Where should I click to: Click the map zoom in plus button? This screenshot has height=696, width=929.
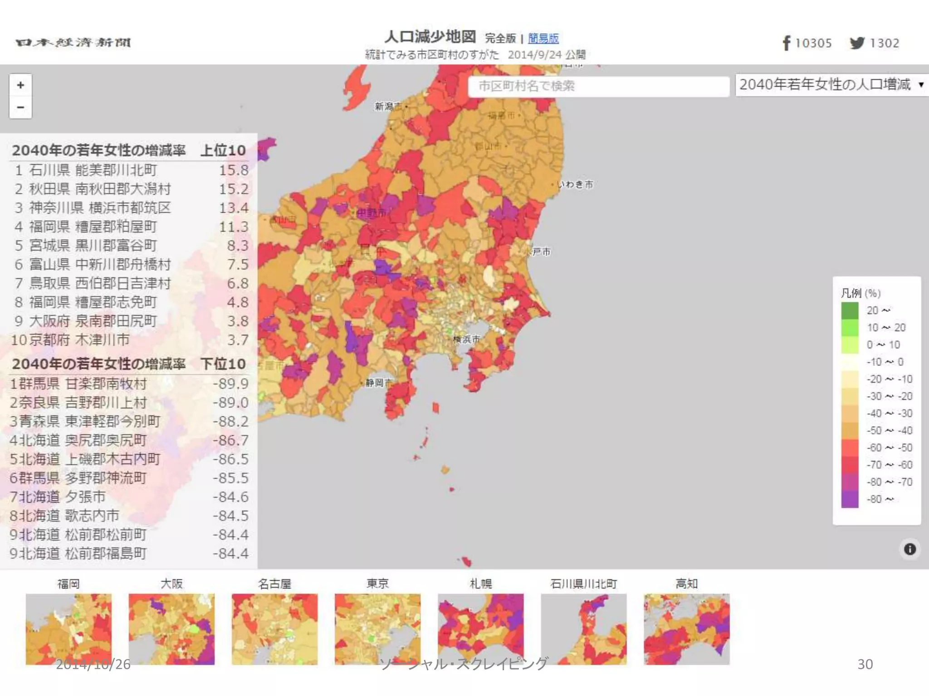[x=20, y=85]
